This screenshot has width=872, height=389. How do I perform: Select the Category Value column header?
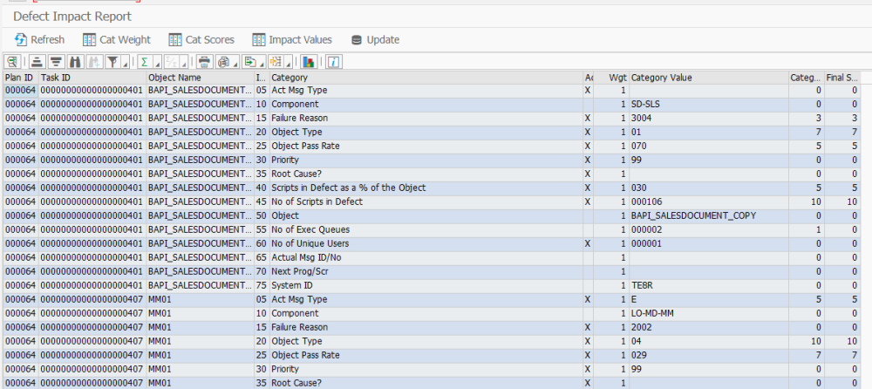coord(709,78)
